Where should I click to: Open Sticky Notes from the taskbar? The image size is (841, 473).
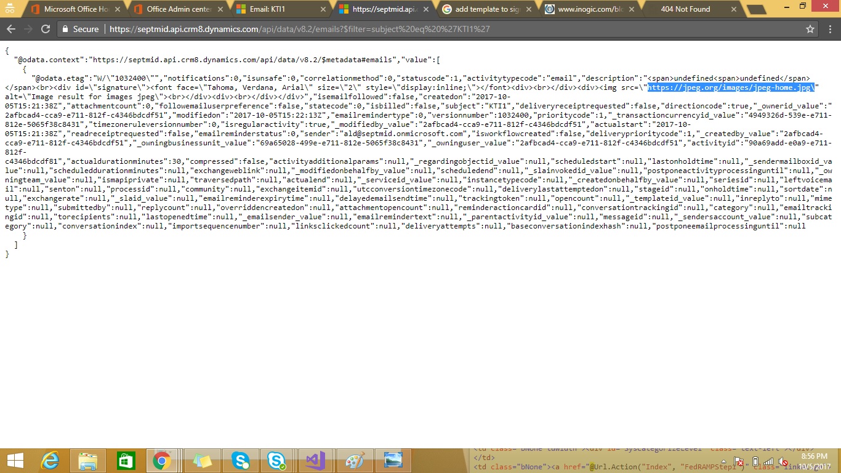tap(201, 461)
